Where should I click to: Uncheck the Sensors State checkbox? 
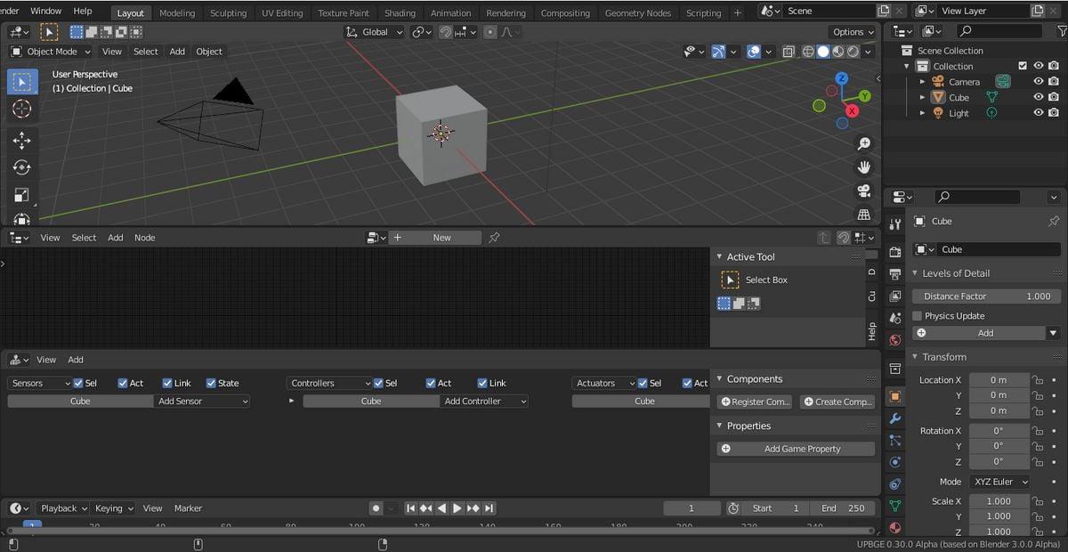[x=212, y=384]
